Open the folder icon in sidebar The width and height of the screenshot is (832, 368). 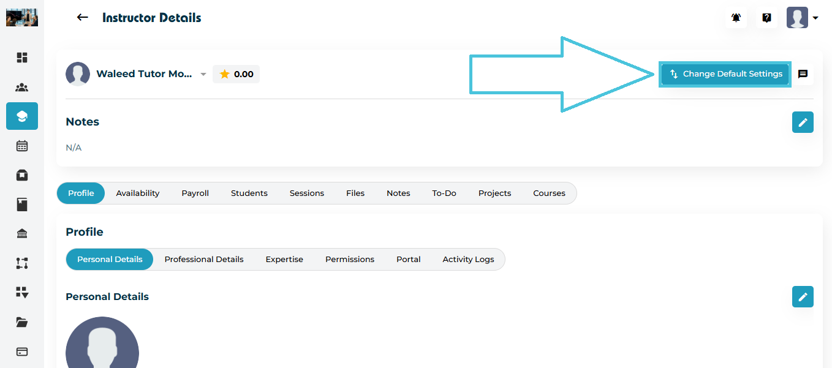22,322
